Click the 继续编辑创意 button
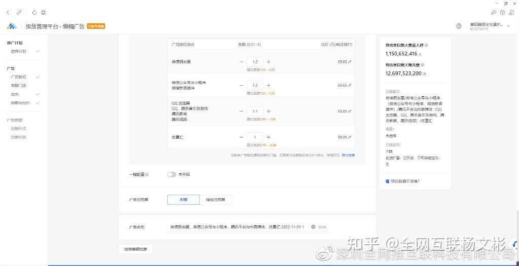The image size is (519, 266). (135, 249)
